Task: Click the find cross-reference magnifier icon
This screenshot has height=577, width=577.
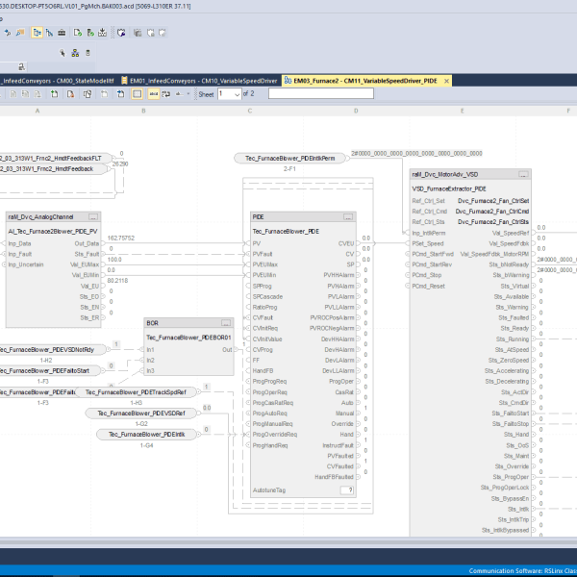Action: pos(8,33)
